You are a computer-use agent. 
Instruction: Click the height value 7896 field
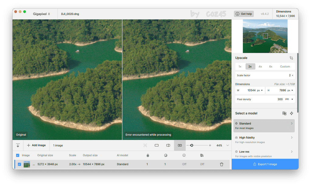click(x=280, y=90)
